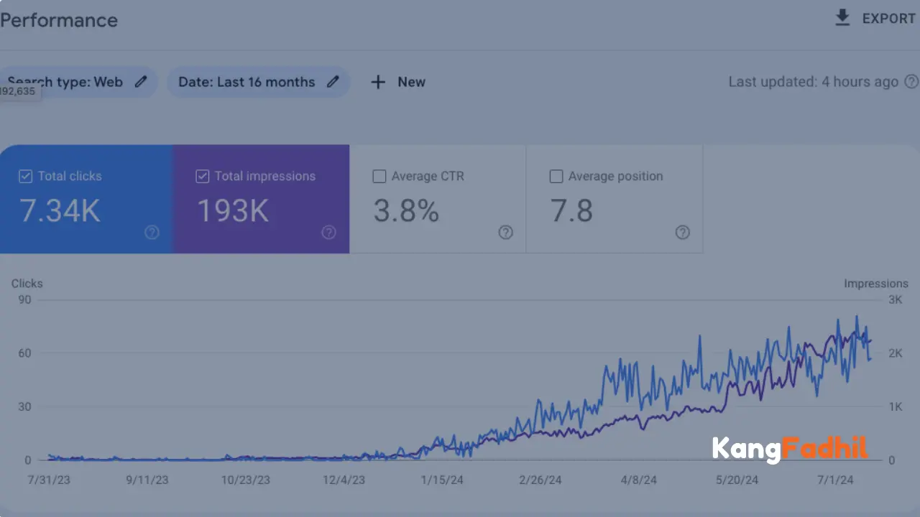Open help for Last updated status

point(912,82)
